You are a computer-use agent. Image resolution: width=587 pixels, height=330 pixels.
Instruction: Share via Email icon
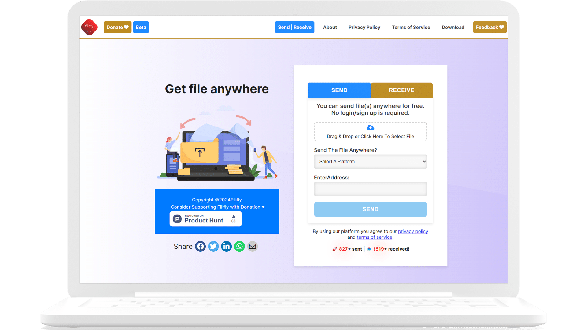(253, 246)
